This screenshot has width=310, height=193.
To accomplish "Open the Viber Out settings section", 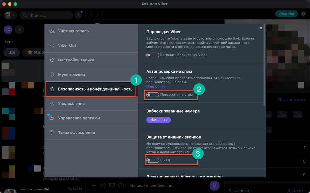I will click(91, 45).
